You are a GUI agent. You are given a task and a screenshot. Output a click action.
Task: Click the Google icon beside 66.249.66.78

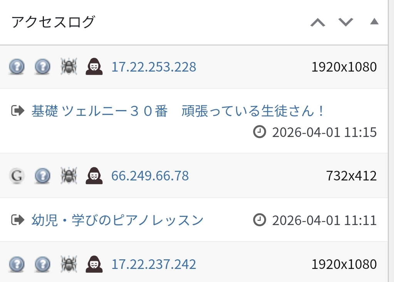[x=17, y=176]
